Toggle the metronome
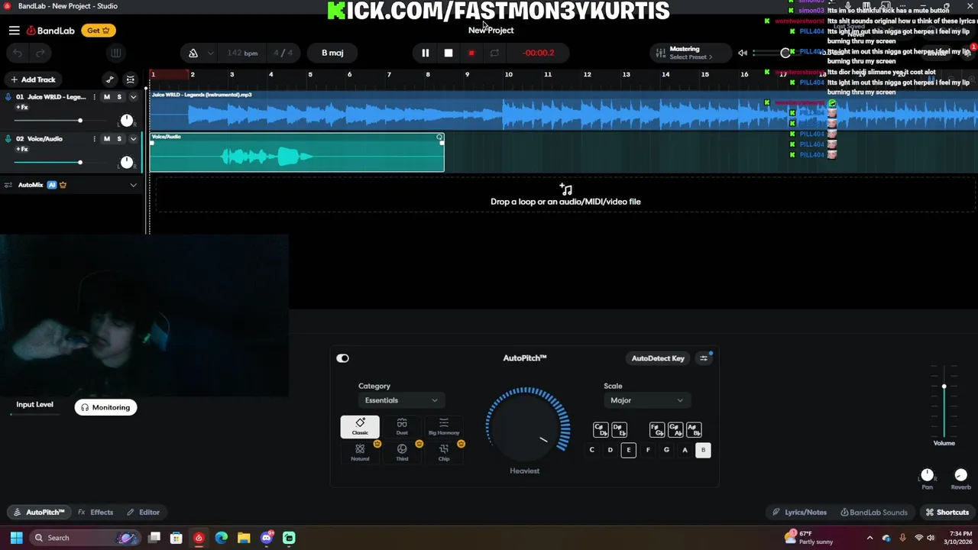This screenshot has width=978, height=550. point(193,53)
